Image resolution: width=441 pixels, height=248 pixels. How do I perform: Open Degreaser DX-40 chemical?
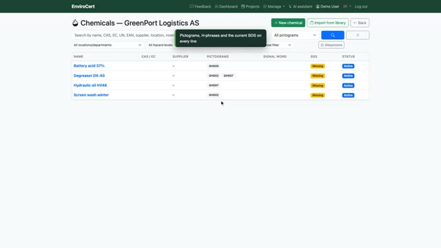pos(89,76)
